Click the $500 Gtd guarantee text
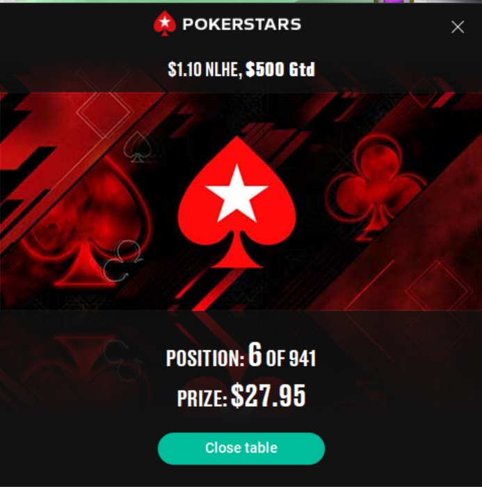The height and width of the screenshot is (487, 482). click(280, 69)
